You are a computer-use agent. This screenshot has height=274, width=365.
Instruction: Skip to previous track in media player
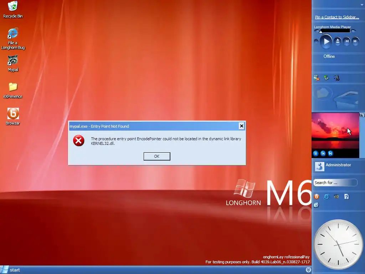click(x=346, y=41)
